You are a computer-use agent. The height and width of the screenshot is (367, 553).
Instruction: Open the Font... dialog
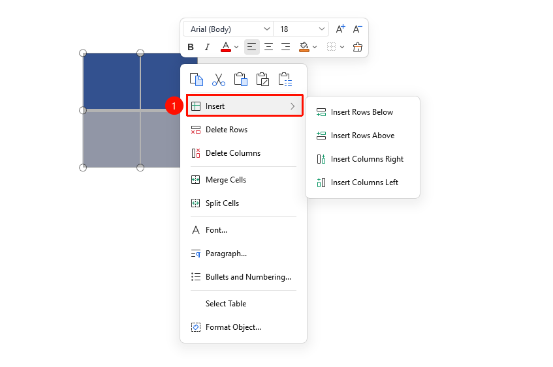(x=244, y=230)
